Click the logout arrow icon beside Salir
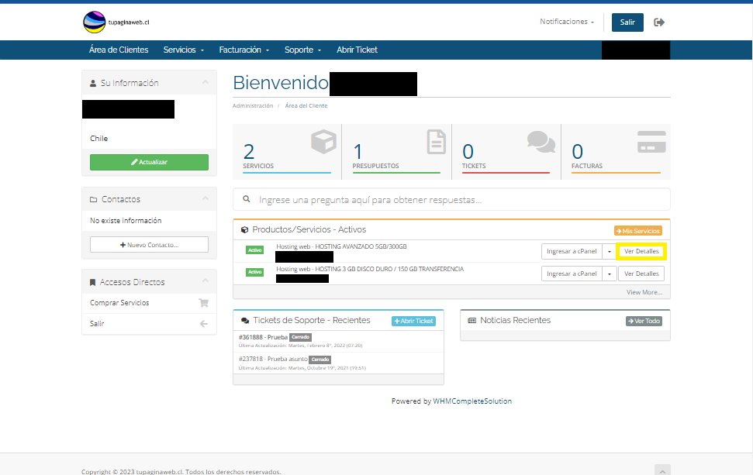Viewport: 753px width, 475px height. click(x=659, y=22)
